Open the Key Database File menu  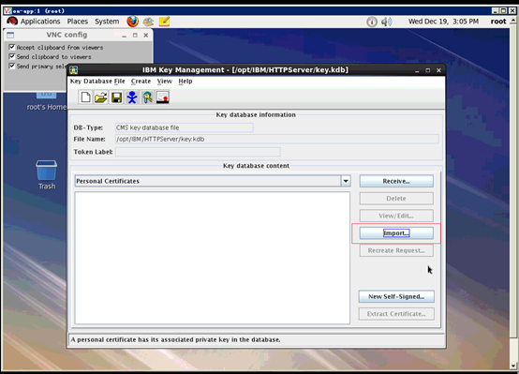coord(97,82)
